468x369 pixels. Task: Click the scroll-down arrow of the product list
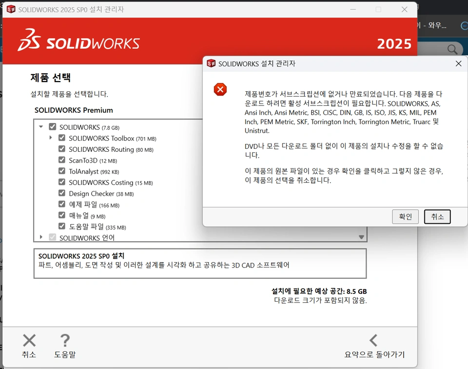coord(361,237)
